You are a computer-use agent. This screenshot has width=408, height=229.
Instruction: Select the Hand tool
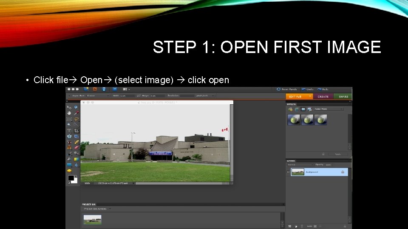pos(69,113)
